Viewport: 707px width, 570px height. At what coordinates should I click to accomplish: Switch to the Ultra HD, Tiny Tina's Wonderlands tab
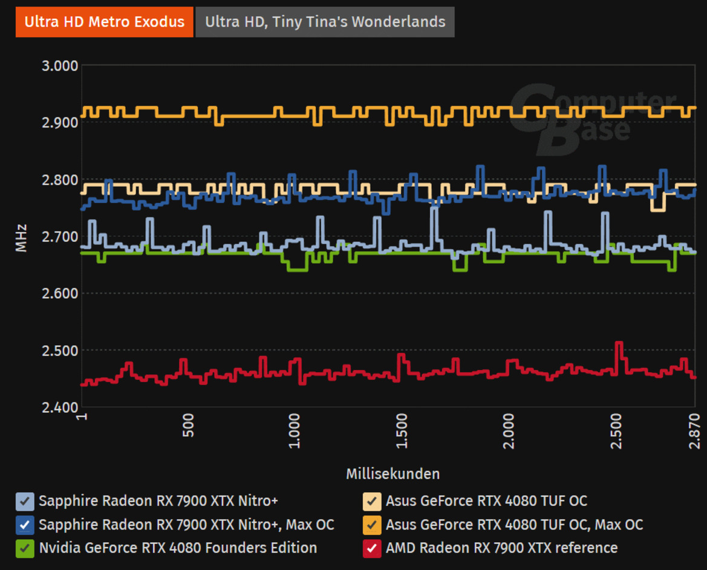pyautogui.click(x=325, y=22)
